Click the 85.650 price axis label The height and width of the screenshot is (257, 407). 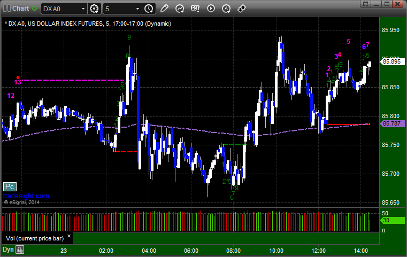390,203
